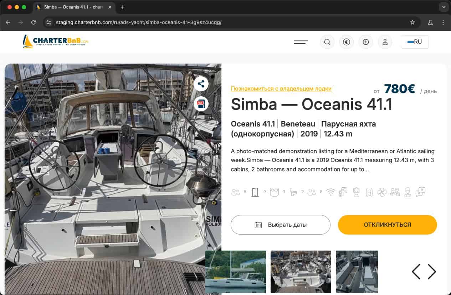Select the Simba — Oceanis 41.1 browser tab
This screenshot has width=451, height=295.
pyautogui.click(x=73, y=7)
